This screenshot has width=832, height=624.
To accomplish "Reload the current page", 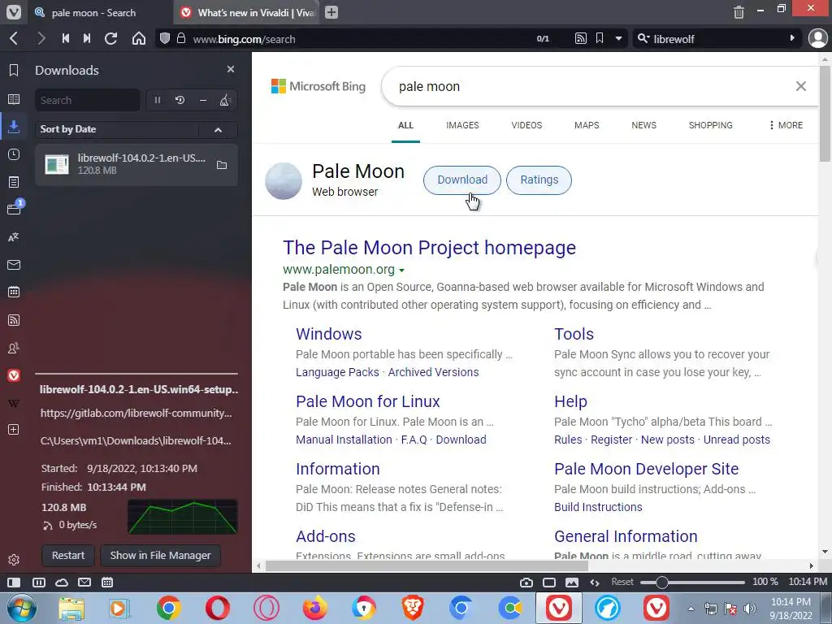I will (x=110, y=38).
